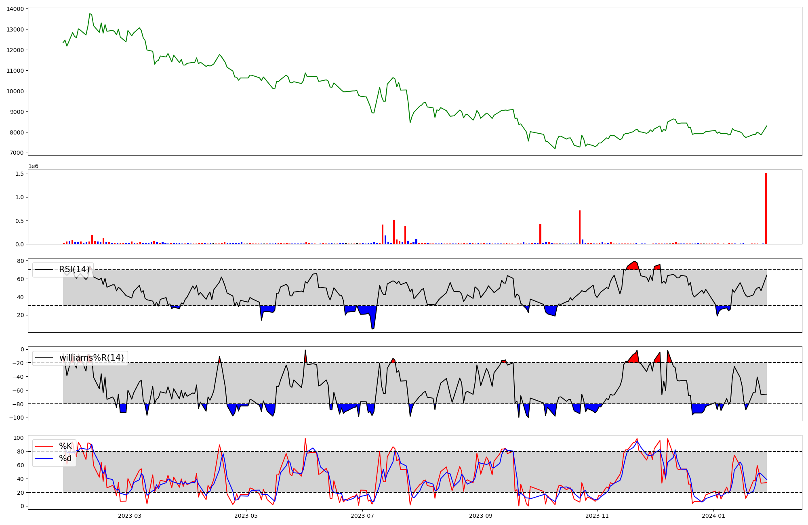Screen dimensions: 808x525
Task: Click the -100 tick label on Williams axis
Action: pyautogui.click(x=17, y=418)
